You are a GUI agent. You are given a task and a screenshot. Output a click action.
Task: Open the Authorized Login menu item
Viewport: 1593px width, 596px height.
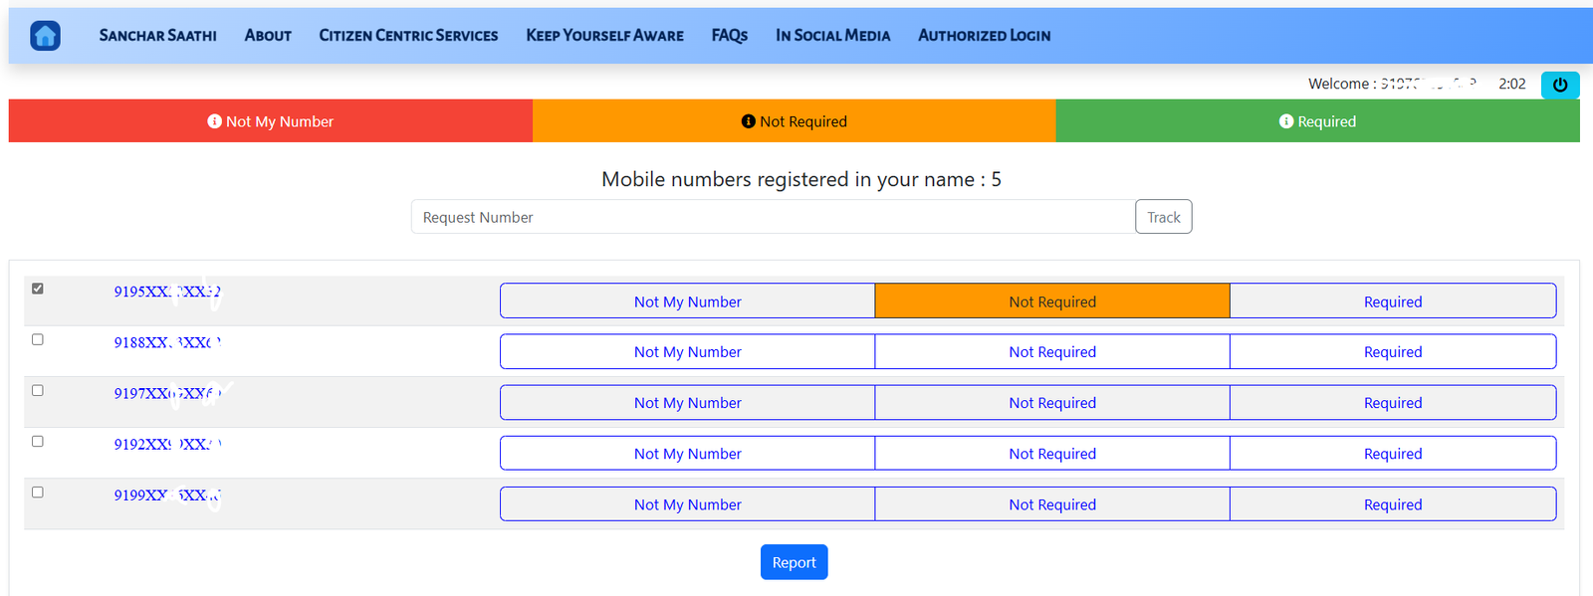[x=984, y=36]
